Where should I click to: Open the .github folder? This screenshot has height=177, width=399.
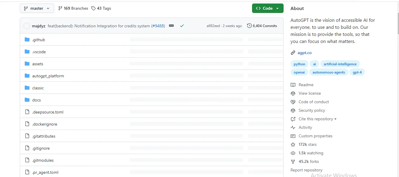point(39,40)
